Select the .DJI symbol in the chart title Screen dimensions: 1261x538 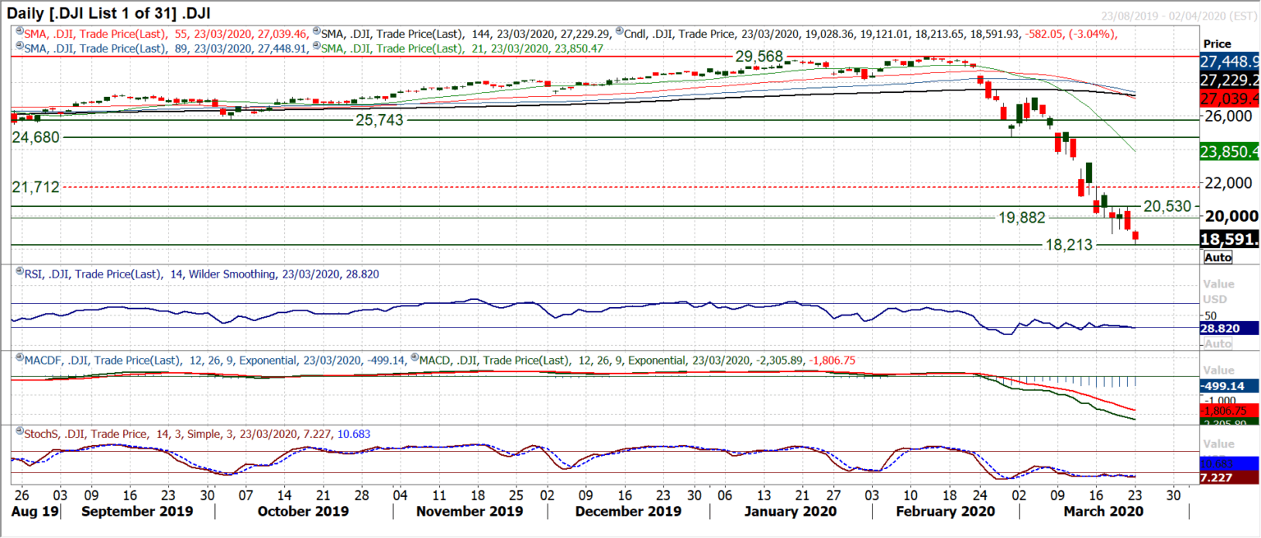point(197,13)
